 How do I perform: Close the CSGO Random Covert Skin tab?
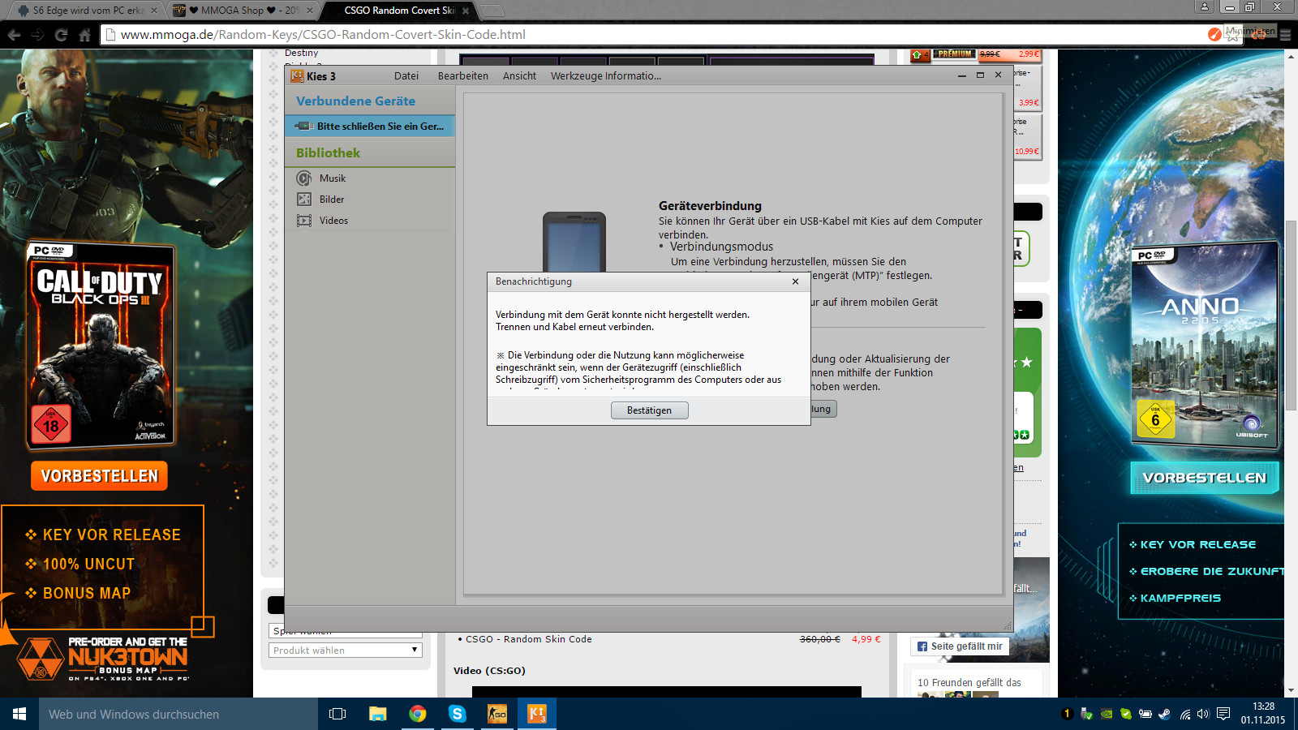(466, 11)
